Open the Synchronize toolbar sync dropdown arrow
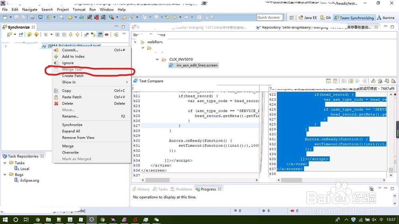This screenshot has width=399, height=224. [x=15, y=34]
